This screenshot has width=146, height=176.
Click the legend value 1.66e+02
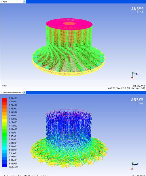tap(13, 109)
